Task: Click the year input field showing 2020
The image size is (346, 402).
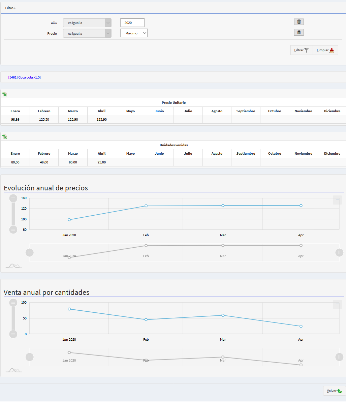Action: pos(132,23)
